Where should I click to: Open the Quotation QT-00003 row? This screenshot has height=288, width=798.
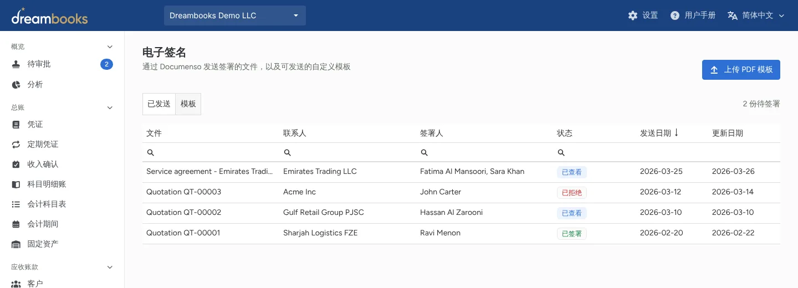point(461,193)
